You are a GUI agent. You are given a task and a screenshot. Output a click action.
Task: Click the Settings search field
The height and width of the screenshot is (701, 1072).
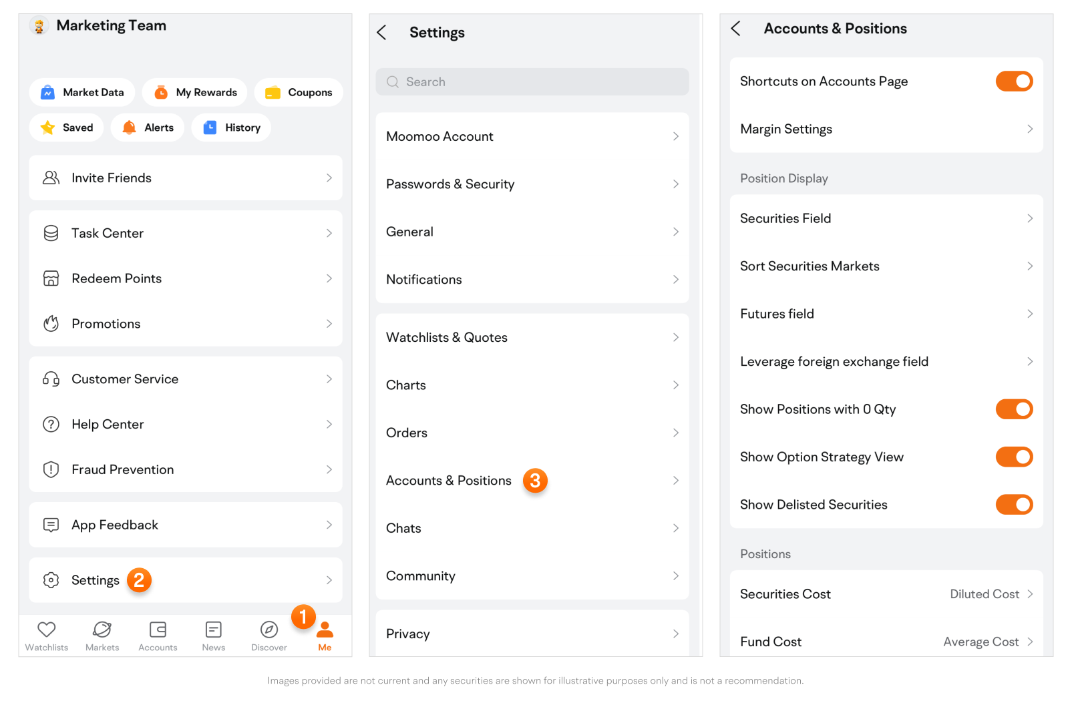point(532,81)
